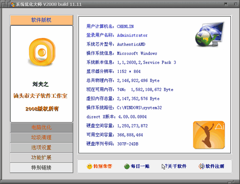The height and width of the screenshot is (184, 240).
Task: Close the 系统优化大师 window
Action: tap(236, 4)
